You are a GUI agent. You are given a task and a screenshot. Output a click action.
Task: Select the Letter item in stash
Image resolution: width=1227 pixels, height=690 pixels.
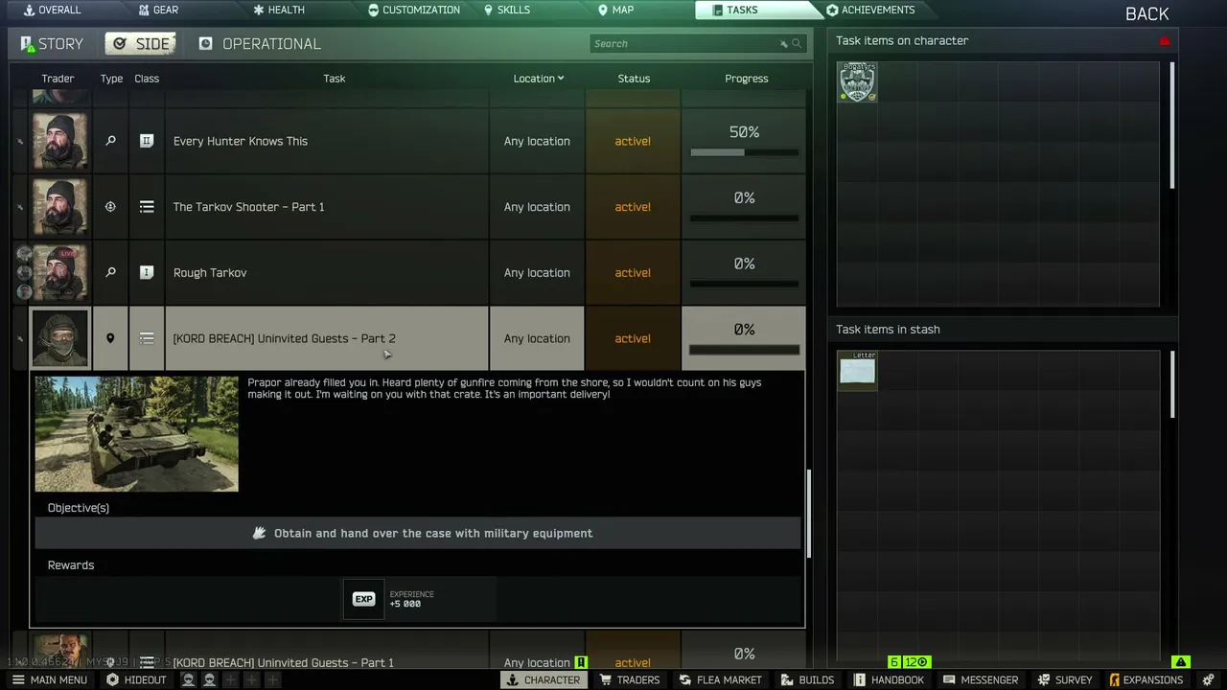[x=857, y=371]
